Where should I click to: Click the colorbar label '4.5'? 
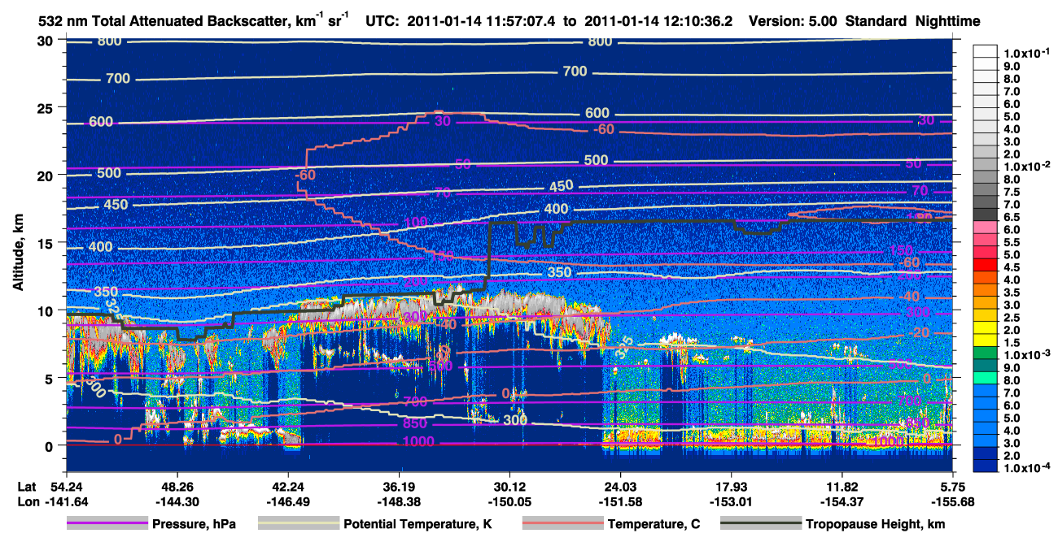pyautogui.click(x=1013, y=267)
